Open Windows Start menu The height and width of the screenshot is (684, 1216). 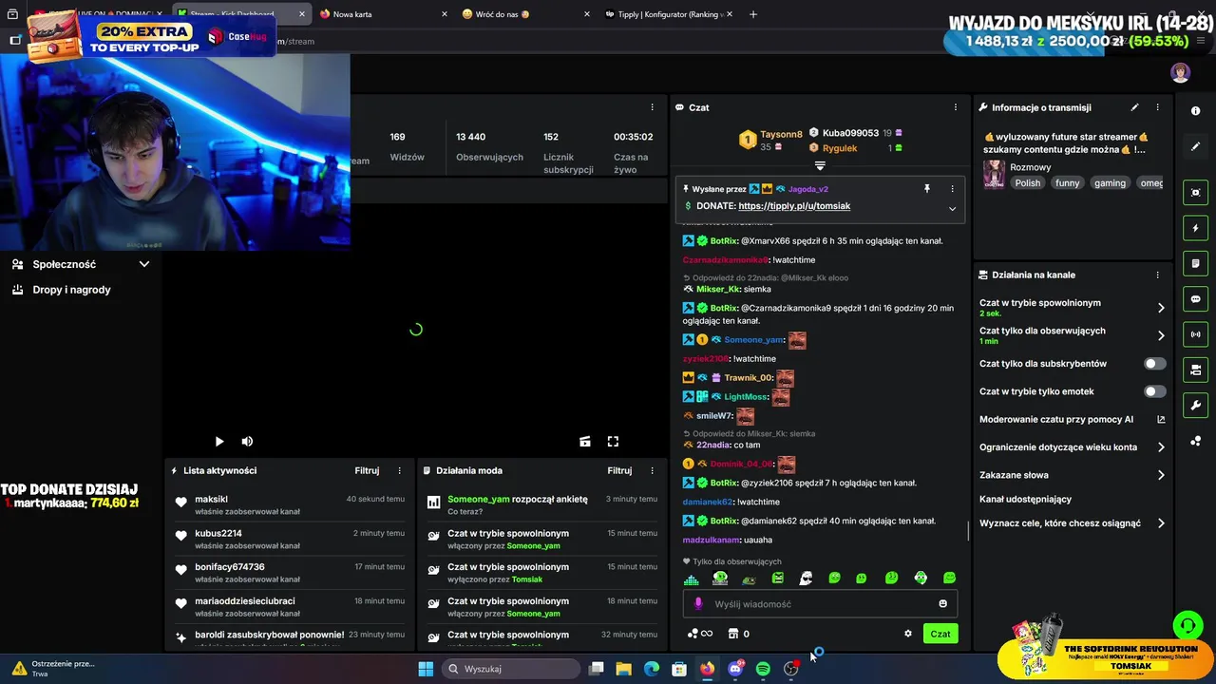coord(426,669)
